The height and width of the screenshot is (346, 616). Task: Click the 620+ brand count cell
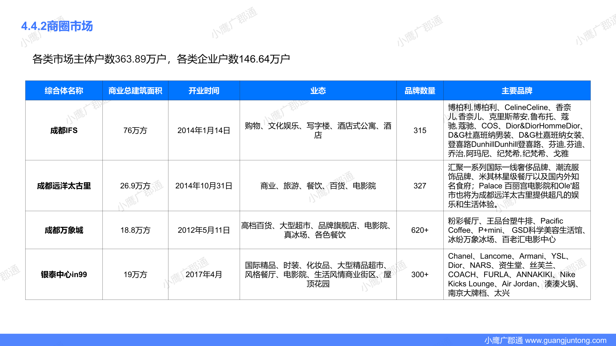point(420,230)
